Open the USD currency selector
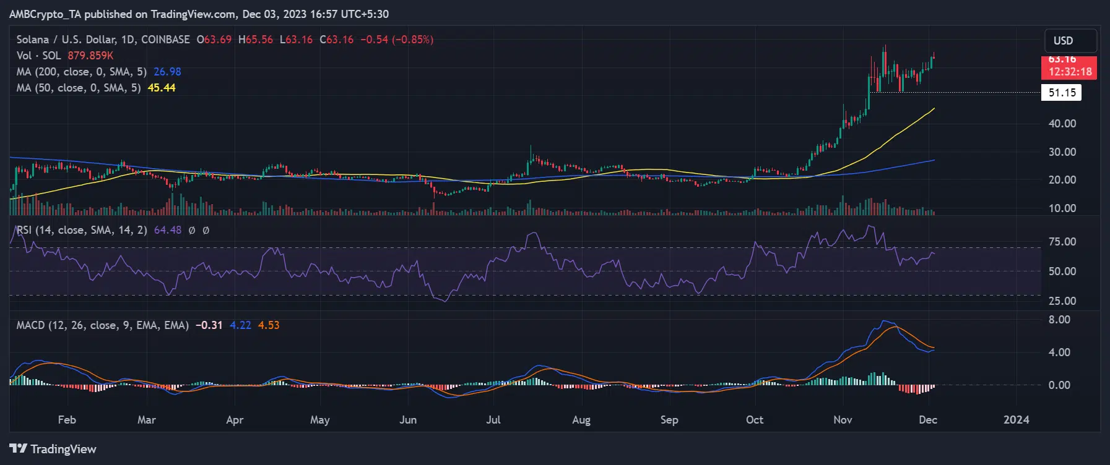Image resolution: width=1110 pixels, height=465 pixels. click(1070, 41)
